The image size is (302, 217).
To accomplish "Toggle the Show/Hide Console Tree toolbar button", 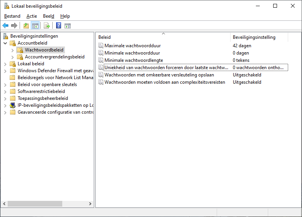I will click(x=35, y=26).
